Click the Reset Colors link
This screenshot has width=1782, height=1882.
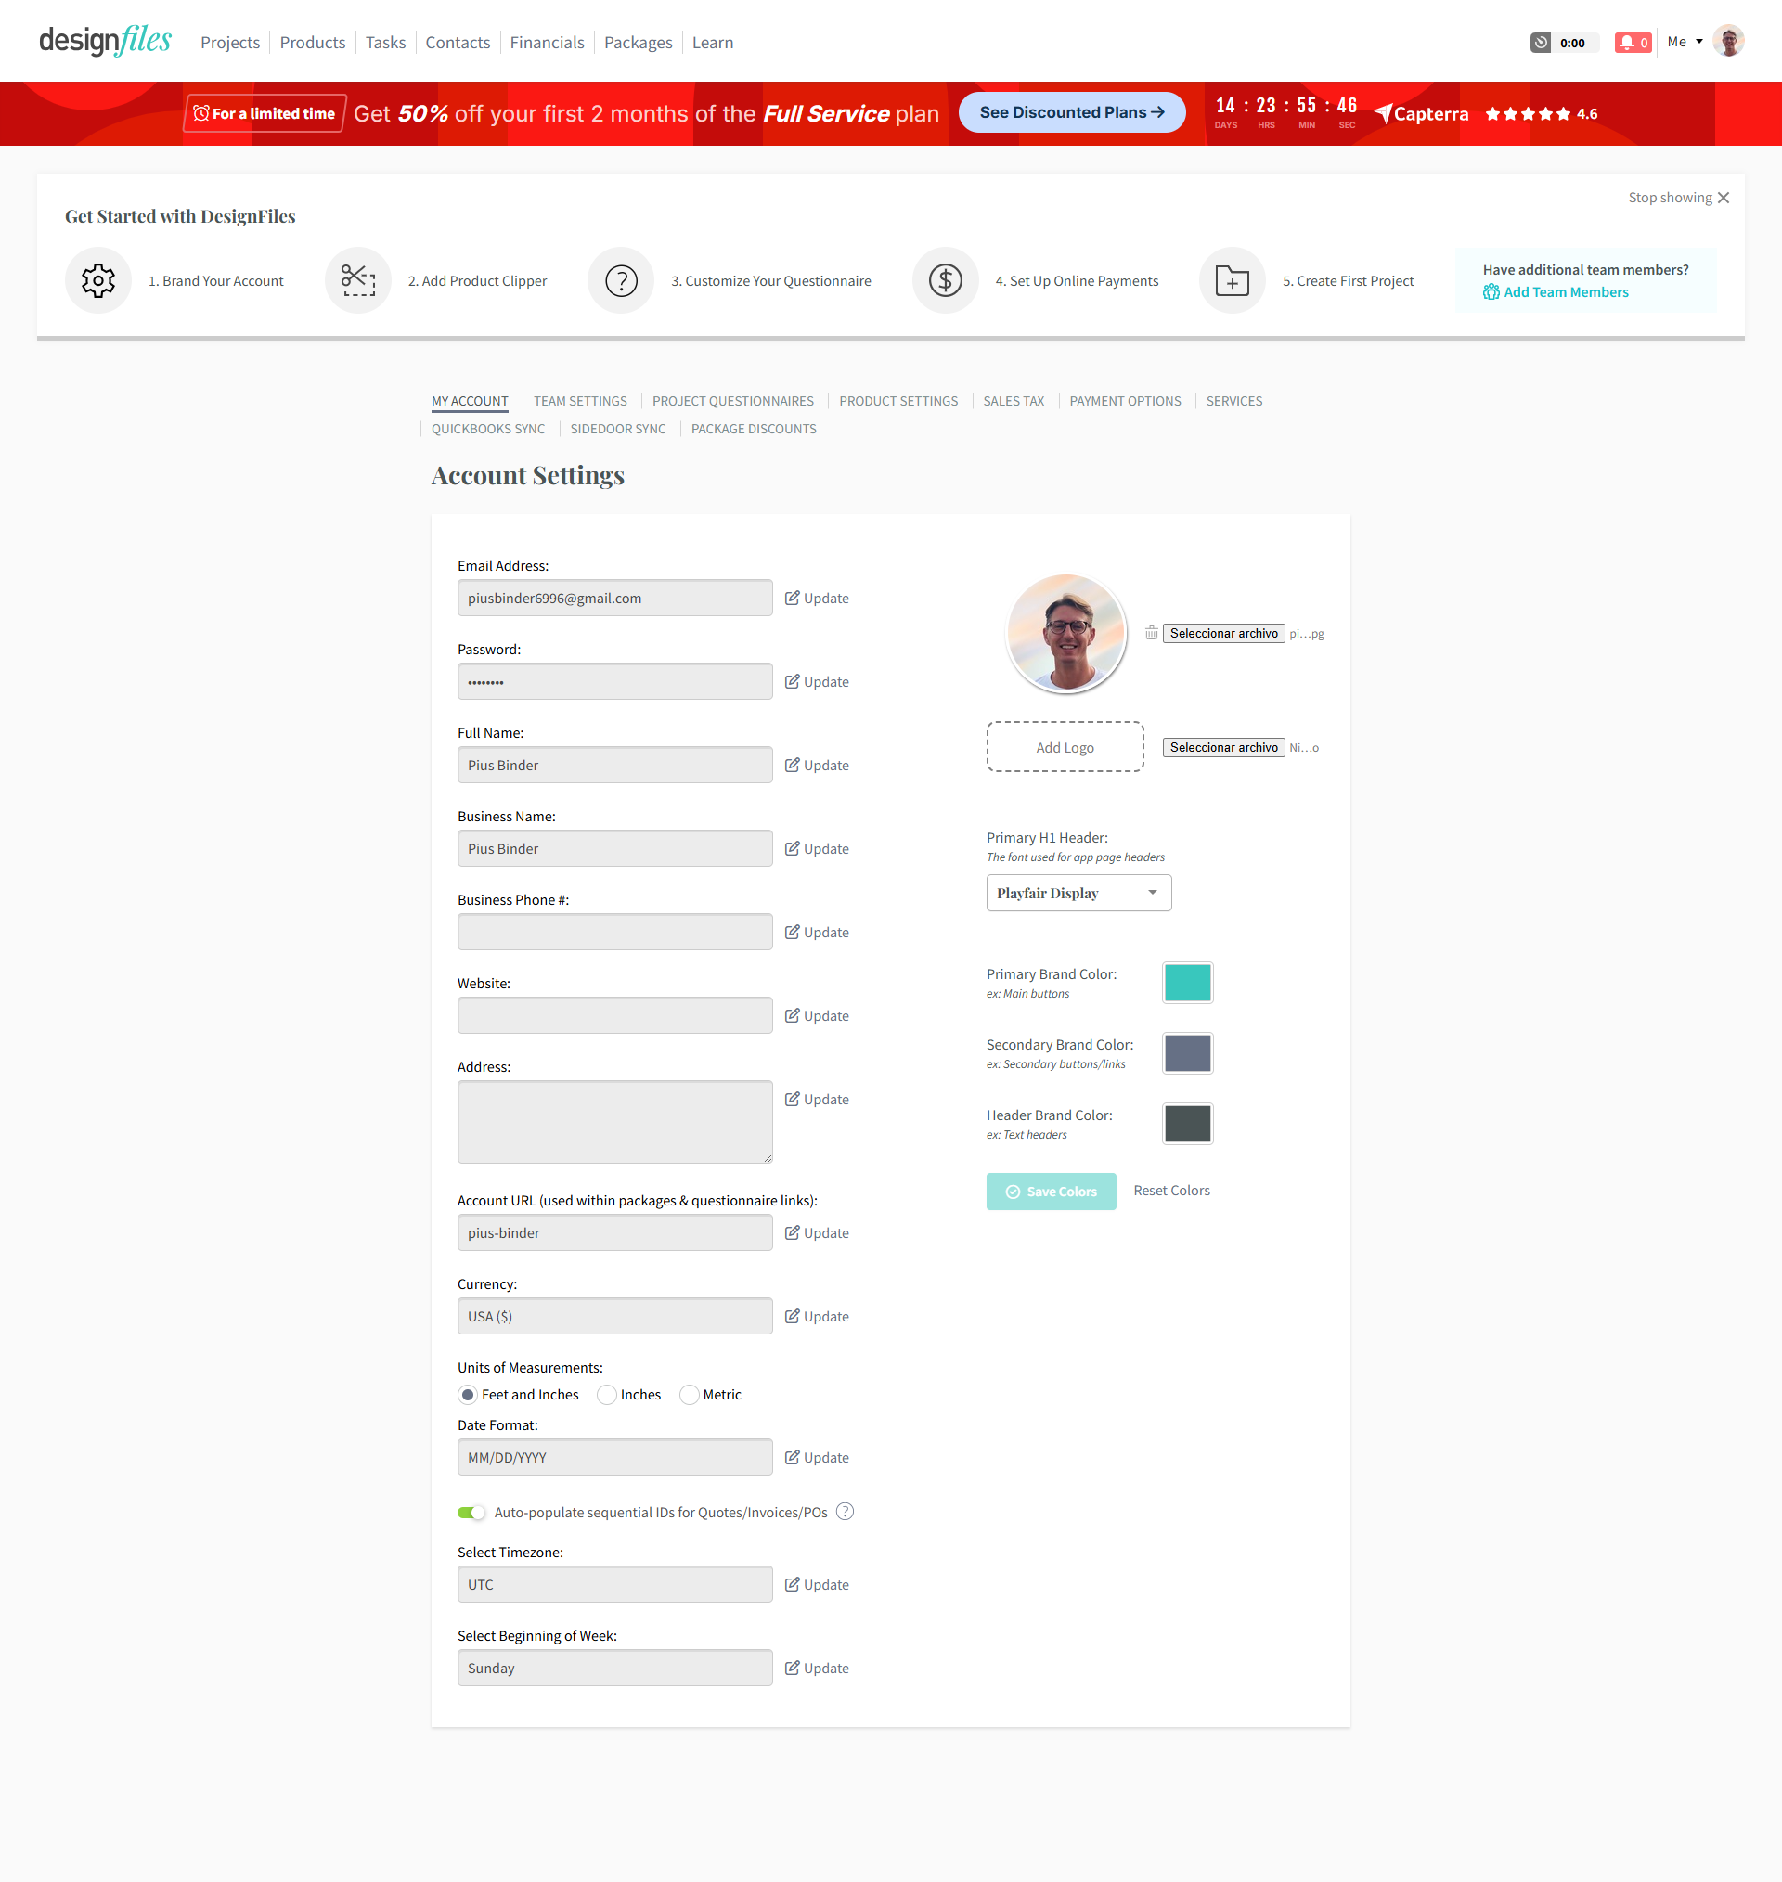pyautogui.click(x=1170, y=1190)
